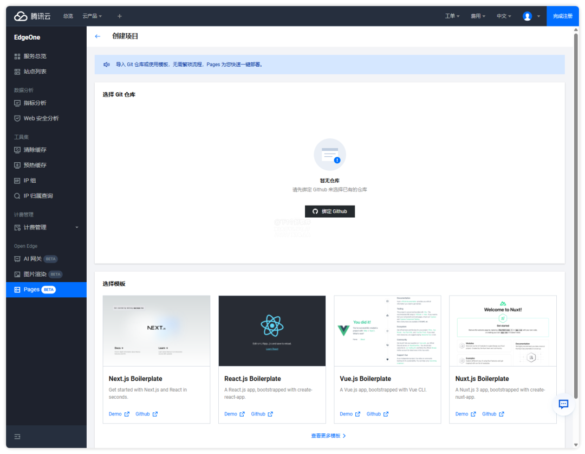Select the Nuxt.js template thumbnail
The height and width of the screenshot is (454, 585).
(x=503, y=331)
